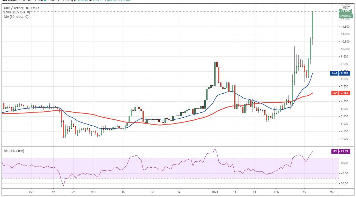Select the MA (50, close, 0) legend
The height and width of the screenshot is (197, 356).
coord(16,17)
